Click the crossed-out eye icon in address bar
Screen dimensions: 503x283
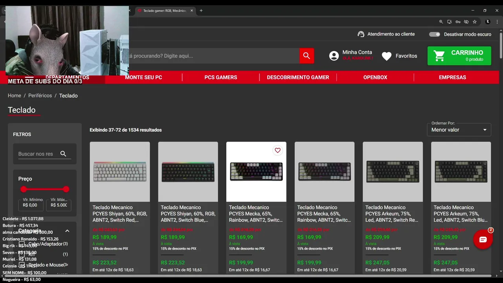point(466,22)
